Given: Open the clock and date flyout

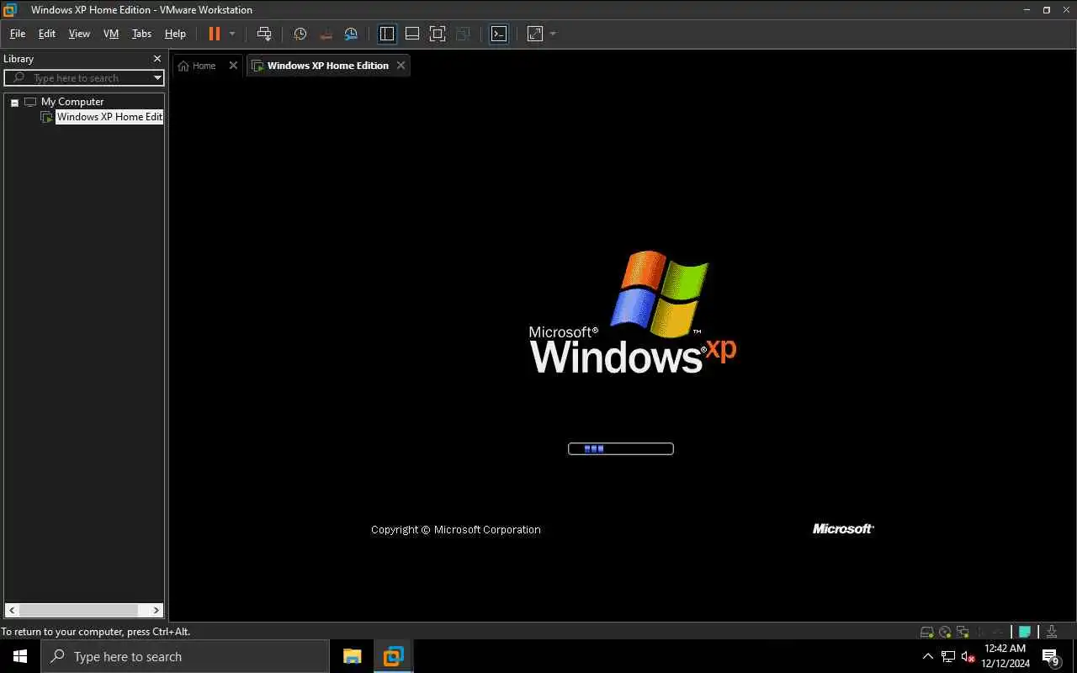Looking at the screenshot, I should click(1005, 656).
